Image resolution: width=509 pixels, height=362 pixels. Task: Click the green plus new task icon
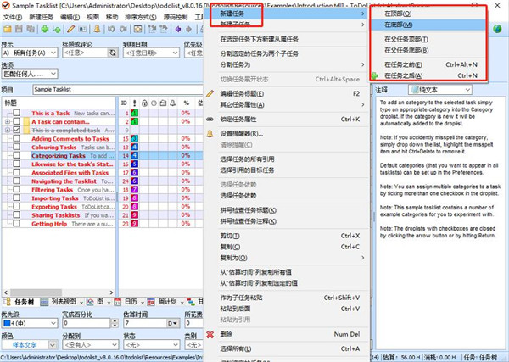coord(44,29)
